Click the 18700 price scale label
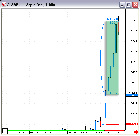 point(133,62)
